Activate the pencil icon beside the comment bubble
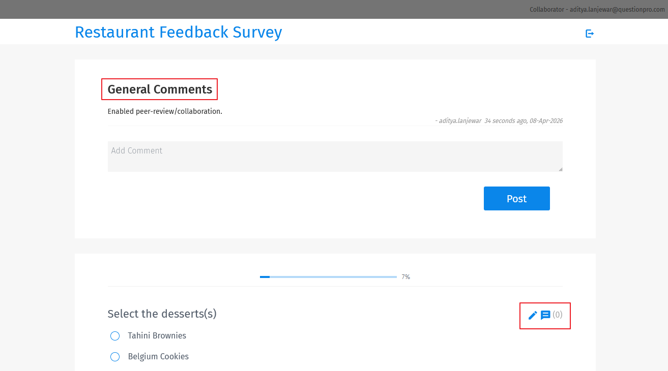This screenshot has width=668, height=371. (532, 315)
